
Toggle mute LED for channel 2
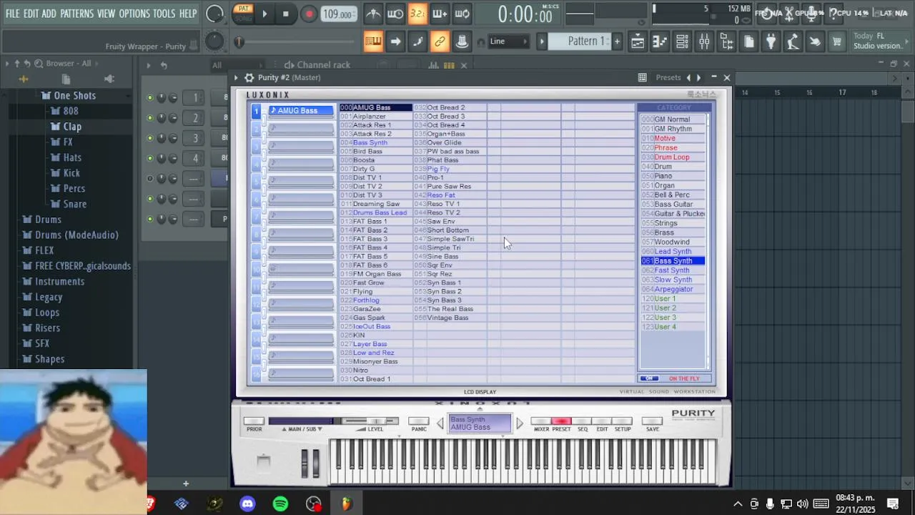(149, 118)
